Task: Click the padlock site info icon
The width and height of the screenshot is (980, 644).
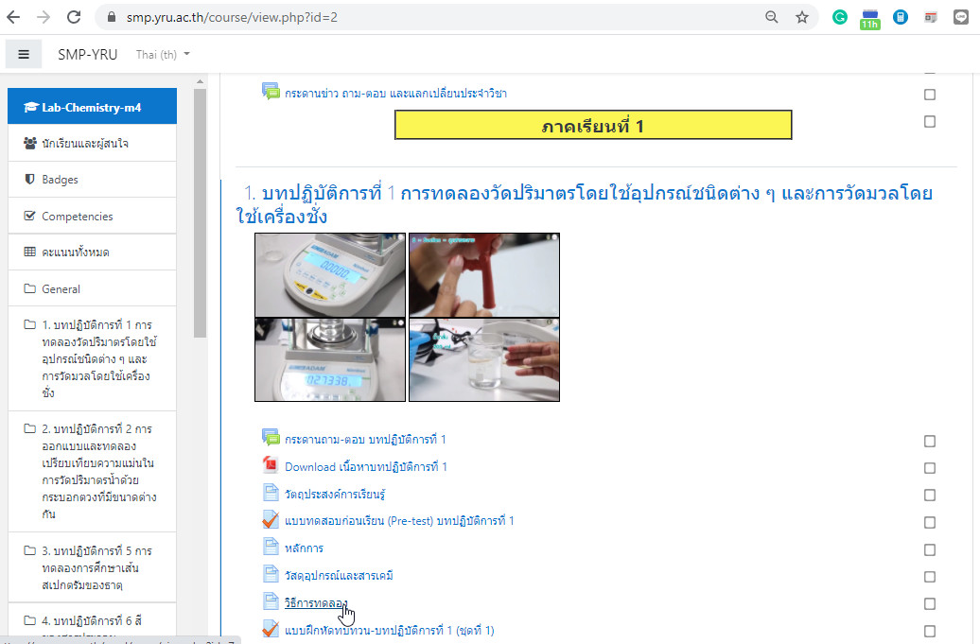Action: [112, 17]
